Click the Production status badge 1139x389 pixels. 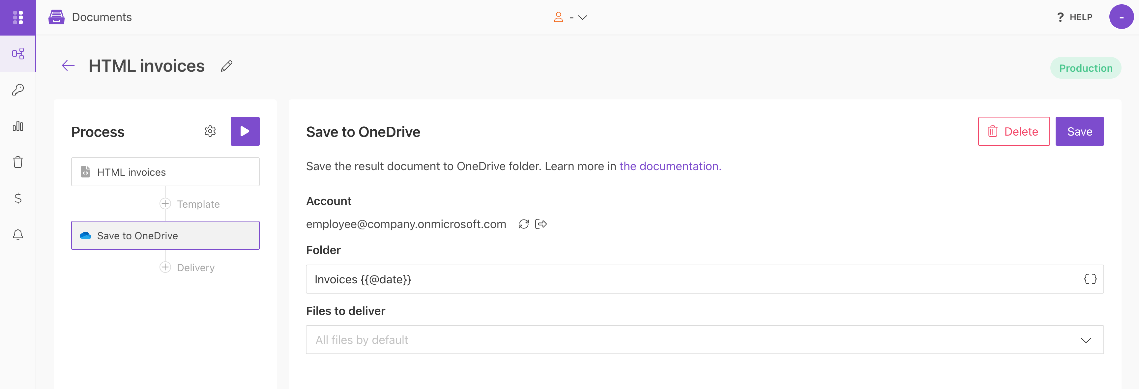tap(1086, 68)
